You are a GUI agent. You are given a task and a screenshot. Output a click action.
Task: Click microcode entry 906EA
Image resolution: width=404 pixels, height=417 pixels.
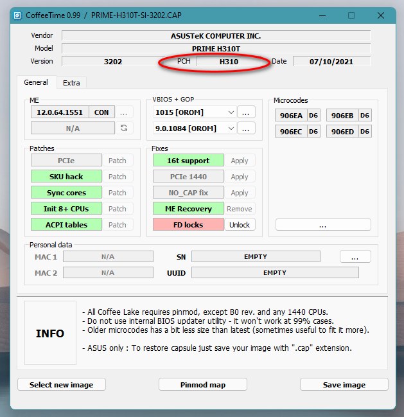(x=291, y=116)
